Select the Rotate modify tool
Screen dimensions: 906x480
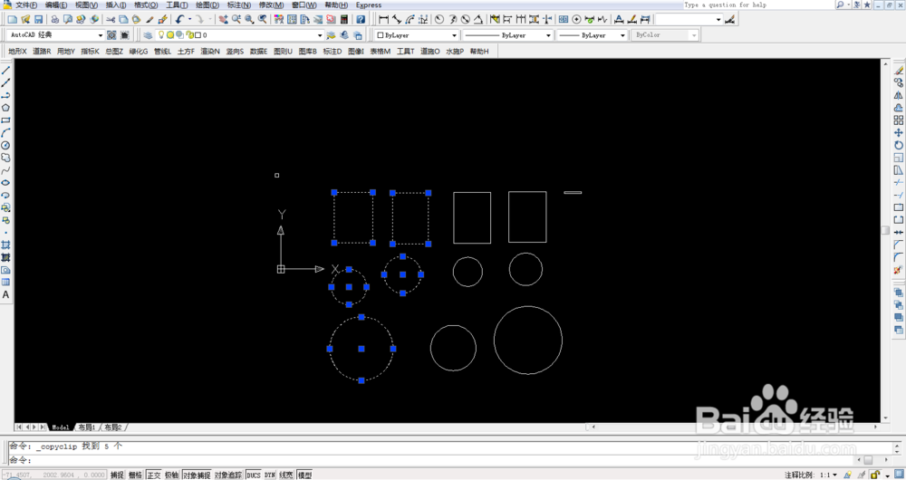(x=899, y=145)
